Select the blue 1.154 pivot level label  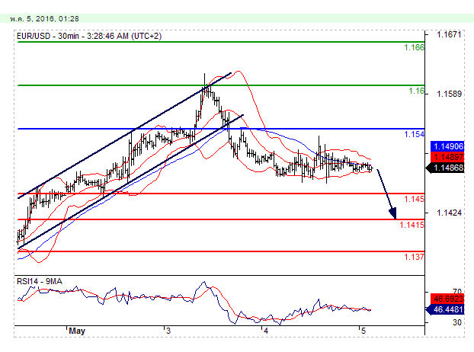(414, 134)
